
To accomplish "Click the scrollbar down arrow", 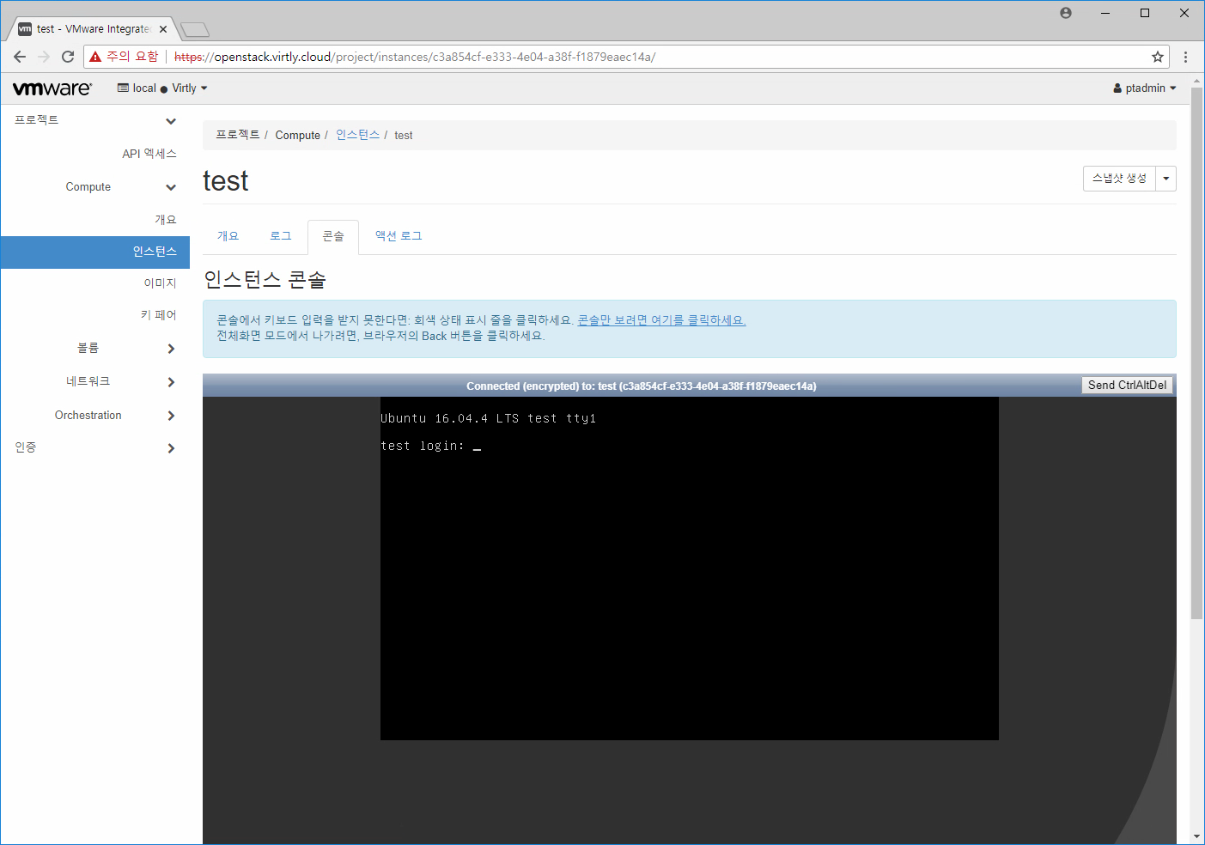I will pos(1197,836).
